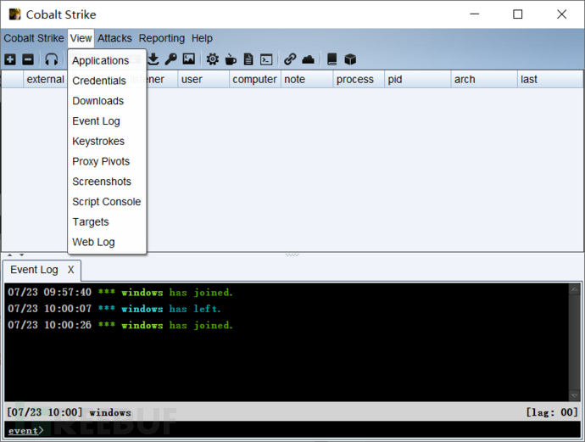This screenshot has height=442, width=585.
Task: Click the chain link toolbar icon
Action: (x=290, y=59)
